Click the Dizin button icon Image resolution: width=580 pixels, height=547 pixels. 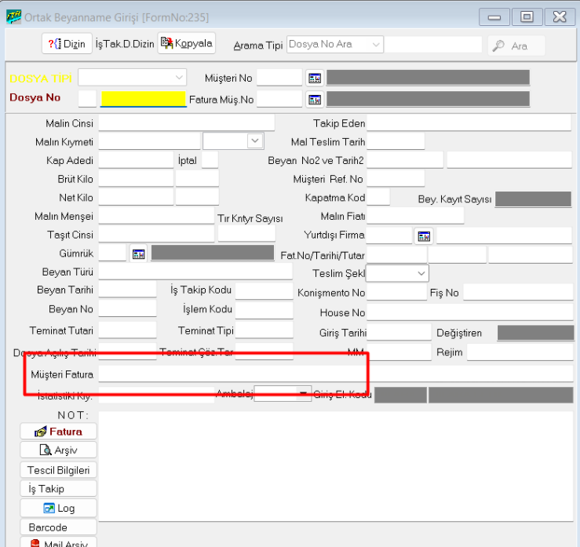[x=54, y=44]
